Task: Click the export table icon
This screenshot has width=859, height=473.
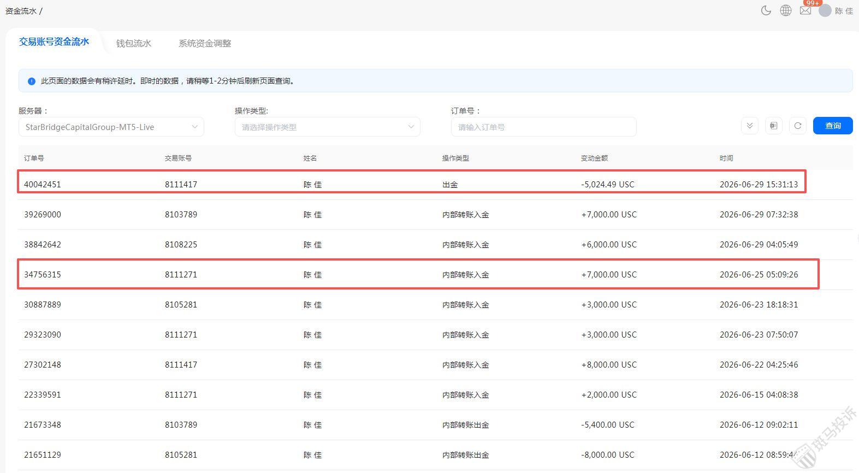Action: point(774,126)
